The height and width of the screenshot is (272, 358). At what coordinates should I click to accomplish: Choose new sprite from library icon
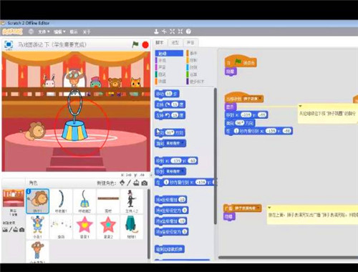click(x=122, y=183)
